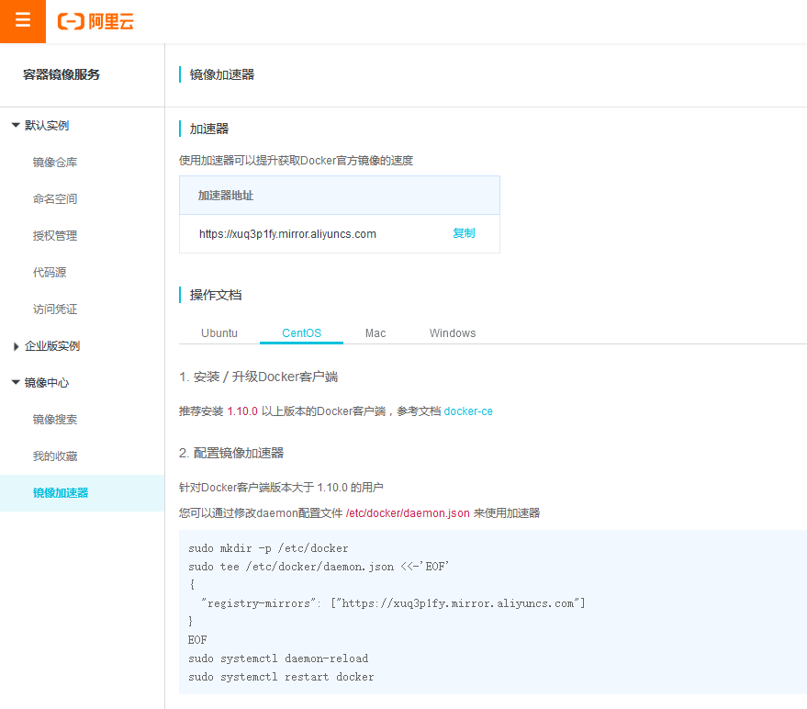Click the 阿里云 logo

pyautogui.click(x=95, y=22)
